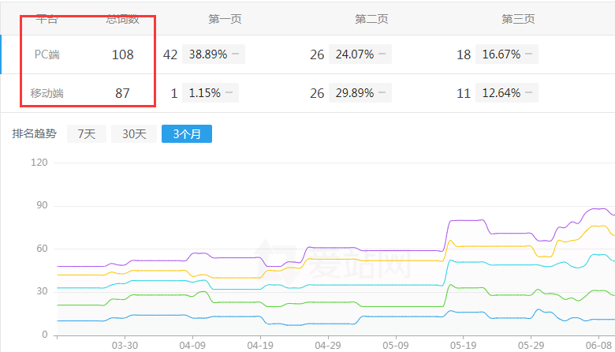Click the 总词数 column header
Screen dimensions: 615x352
[x=122, y=19]
